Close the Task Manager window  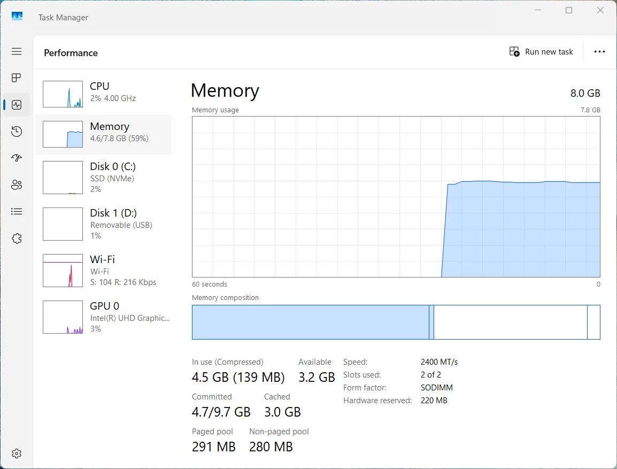point(600,10)
